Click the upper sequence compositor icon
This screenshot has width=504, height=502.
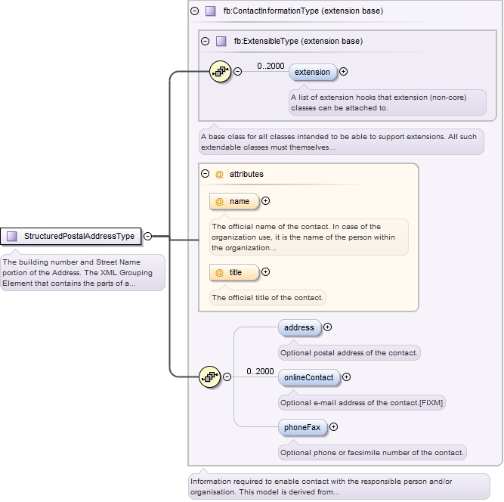click(220, 72)
